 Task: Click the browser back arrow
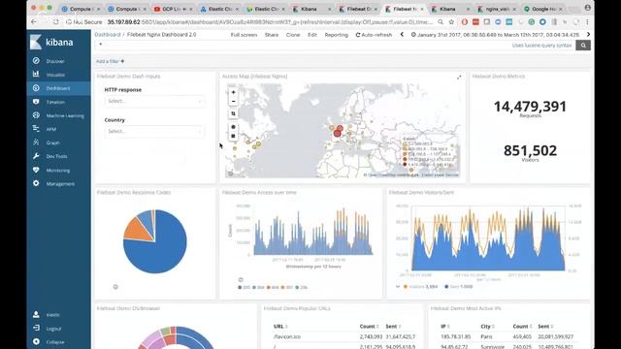pyautogui.click(x=34, y=22)
